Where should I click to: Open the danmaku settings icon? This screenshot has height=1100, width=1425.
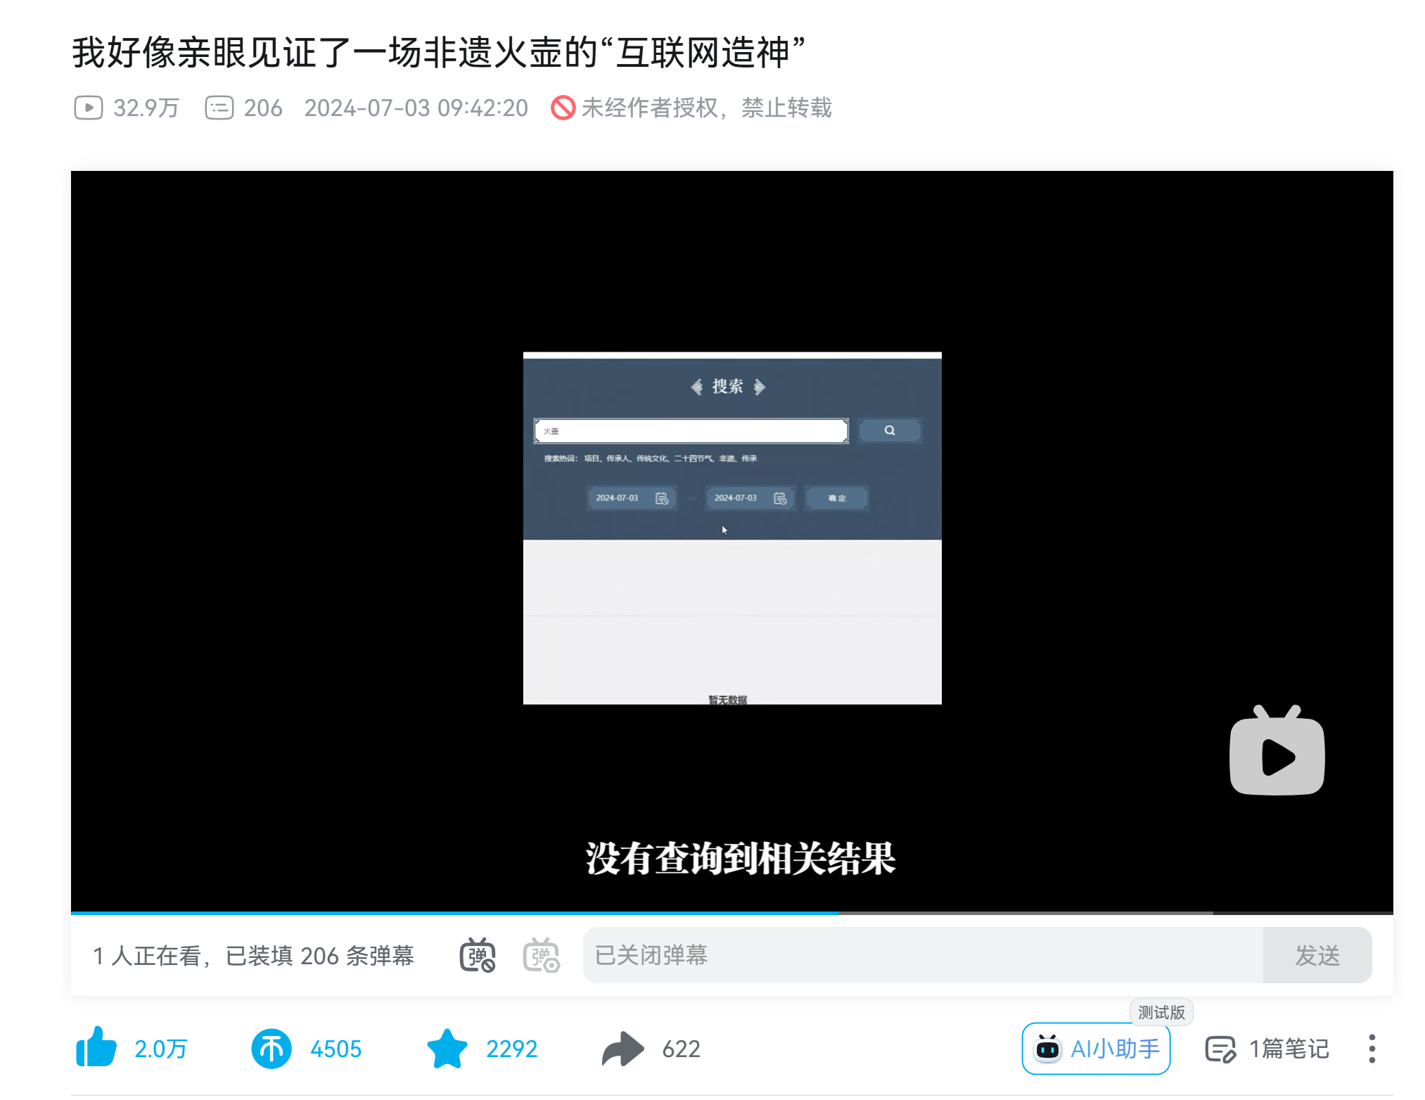[x=541, y=955]
